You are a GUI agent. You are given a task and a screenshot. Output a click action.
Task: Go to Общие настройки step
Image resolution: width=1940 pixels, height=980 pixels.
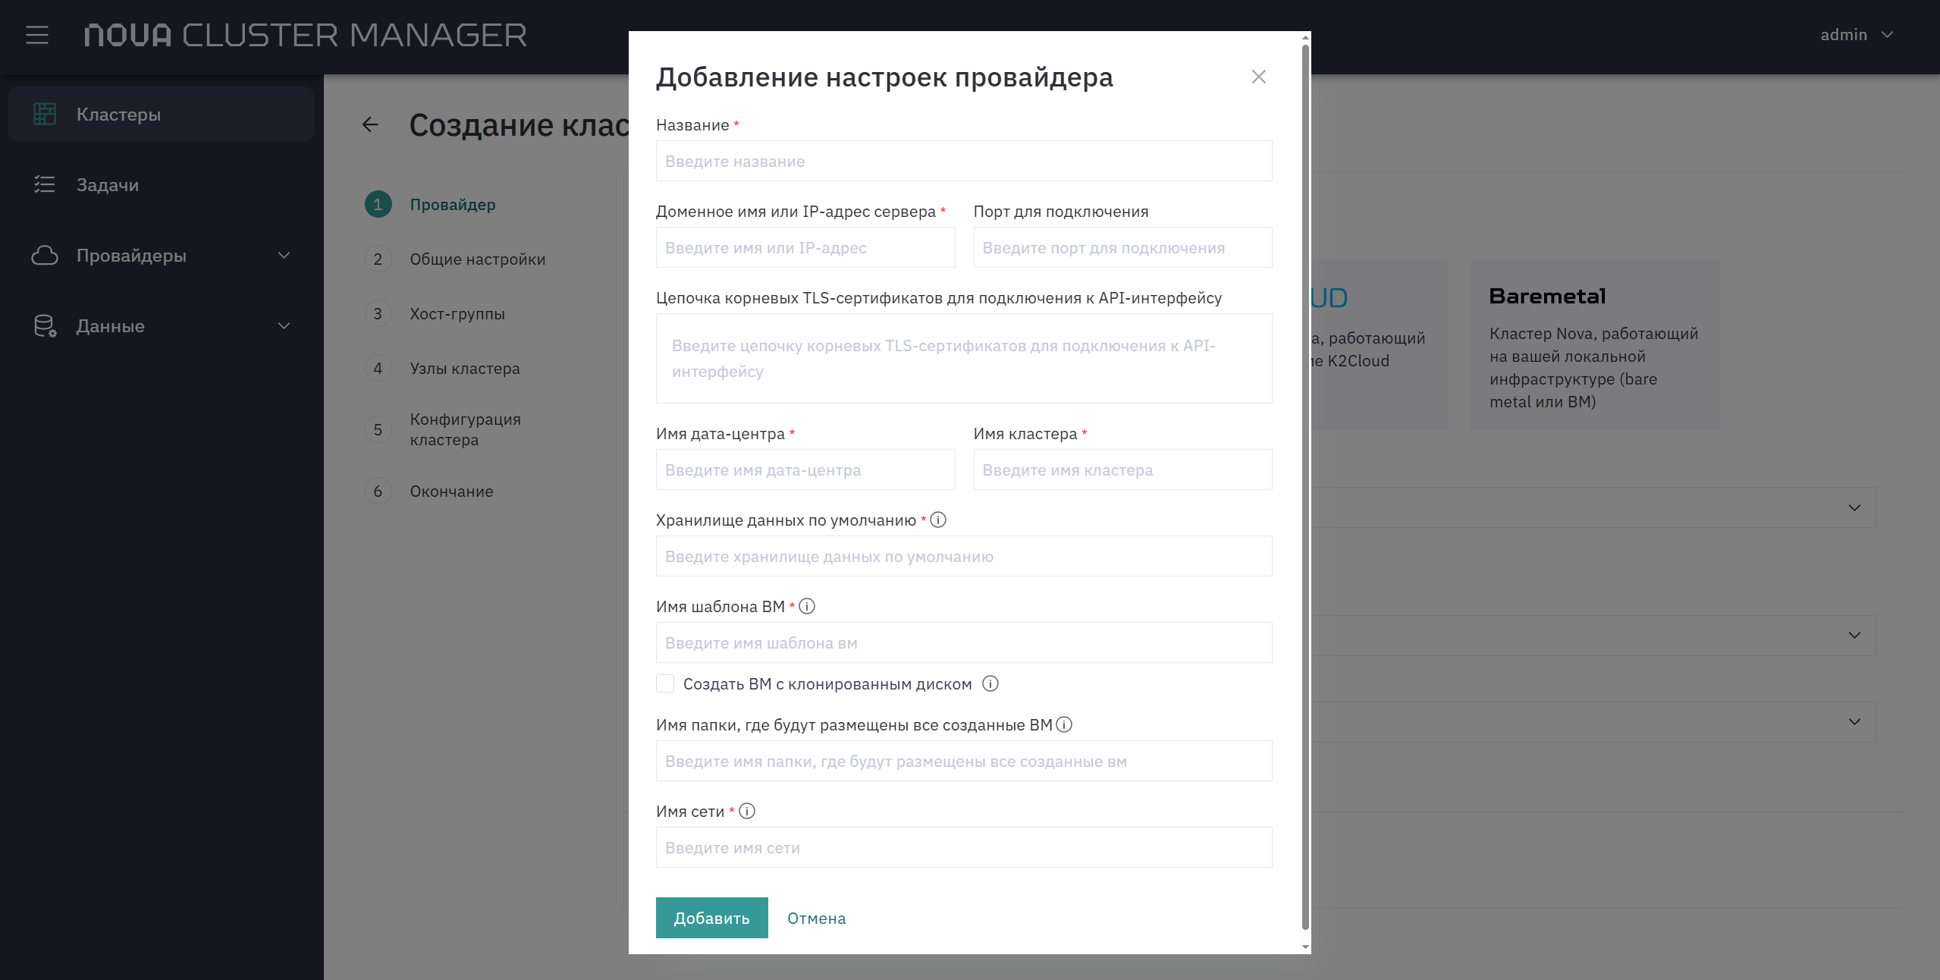(478, 259)
